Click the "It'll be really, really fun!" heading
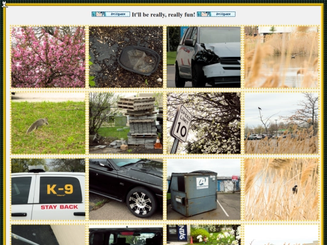The width and height of the screenshot is (327, 245). click(x=163, y=15)
